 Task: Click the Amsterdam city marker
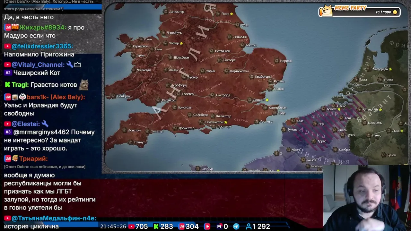click(x=369, y=69)
